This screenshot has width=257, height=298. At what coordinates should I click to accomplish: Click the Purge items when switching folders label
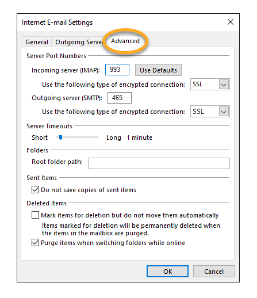pyautogui.click(x=113, y=243)
